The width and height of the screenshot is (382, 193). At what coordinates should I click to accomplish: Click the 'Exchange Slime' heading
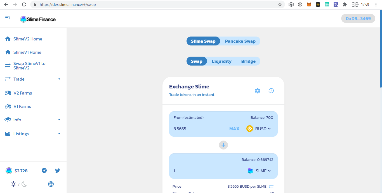click(x=189, y=86)
